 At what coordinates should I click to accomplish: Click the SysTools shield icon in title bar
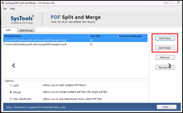[x=2, y=3]
